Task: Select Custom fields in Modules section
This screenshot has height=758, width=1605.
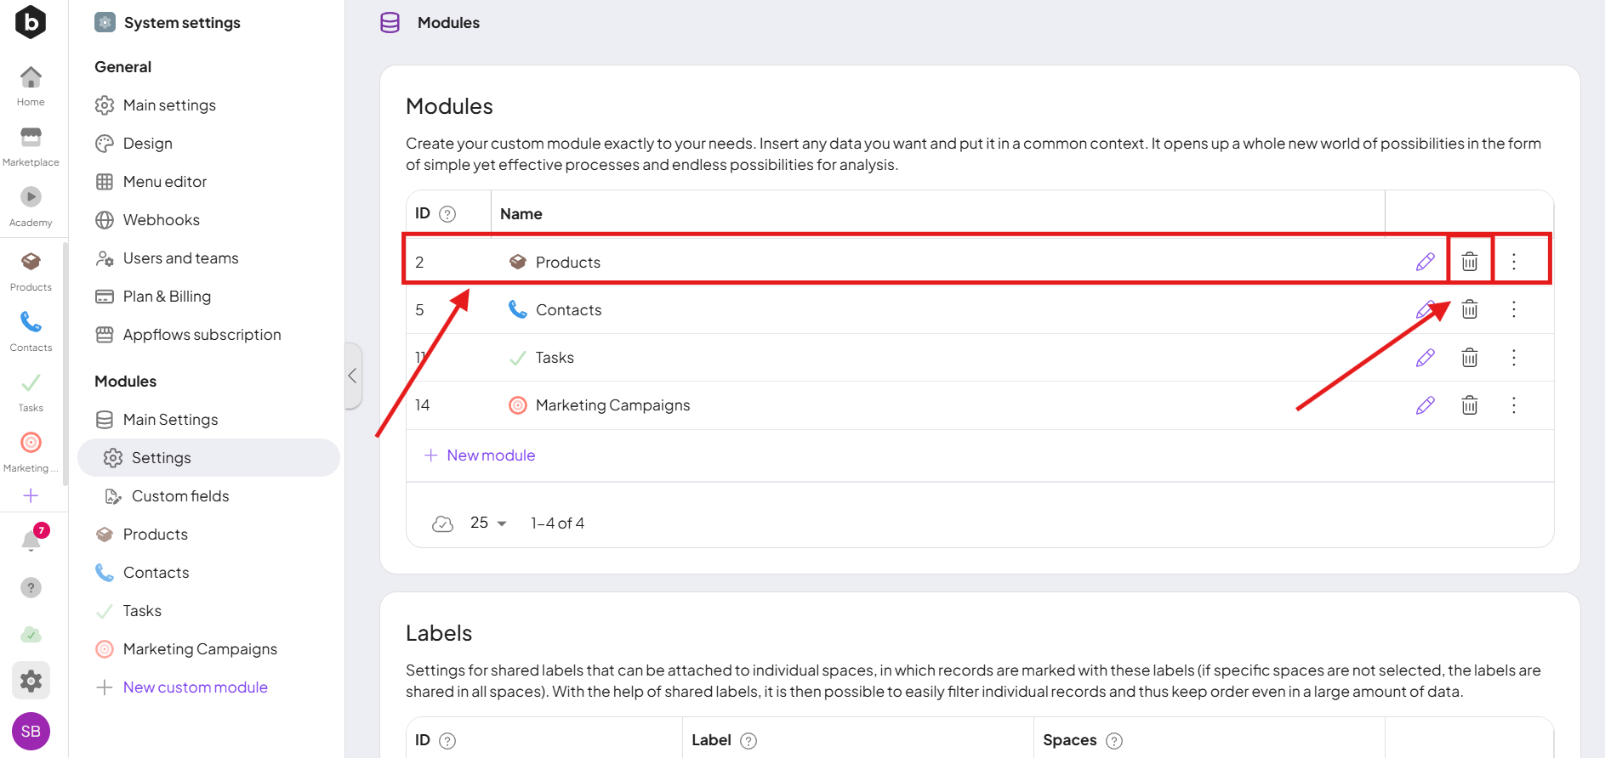Action: [180, 496]
